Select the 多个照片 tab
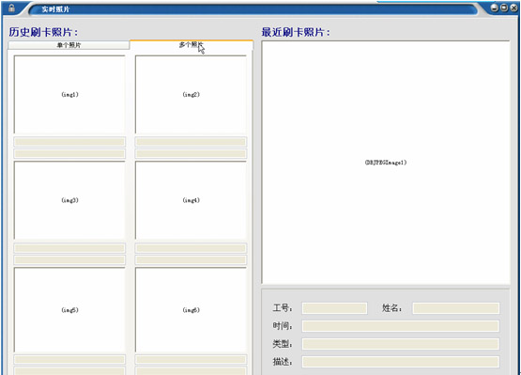Viewport: 521px width, 375px height. click(x=192, y=44)
